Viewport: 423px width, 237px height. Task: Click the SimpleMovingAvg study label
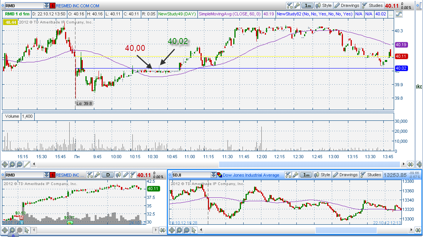point(230,14)
